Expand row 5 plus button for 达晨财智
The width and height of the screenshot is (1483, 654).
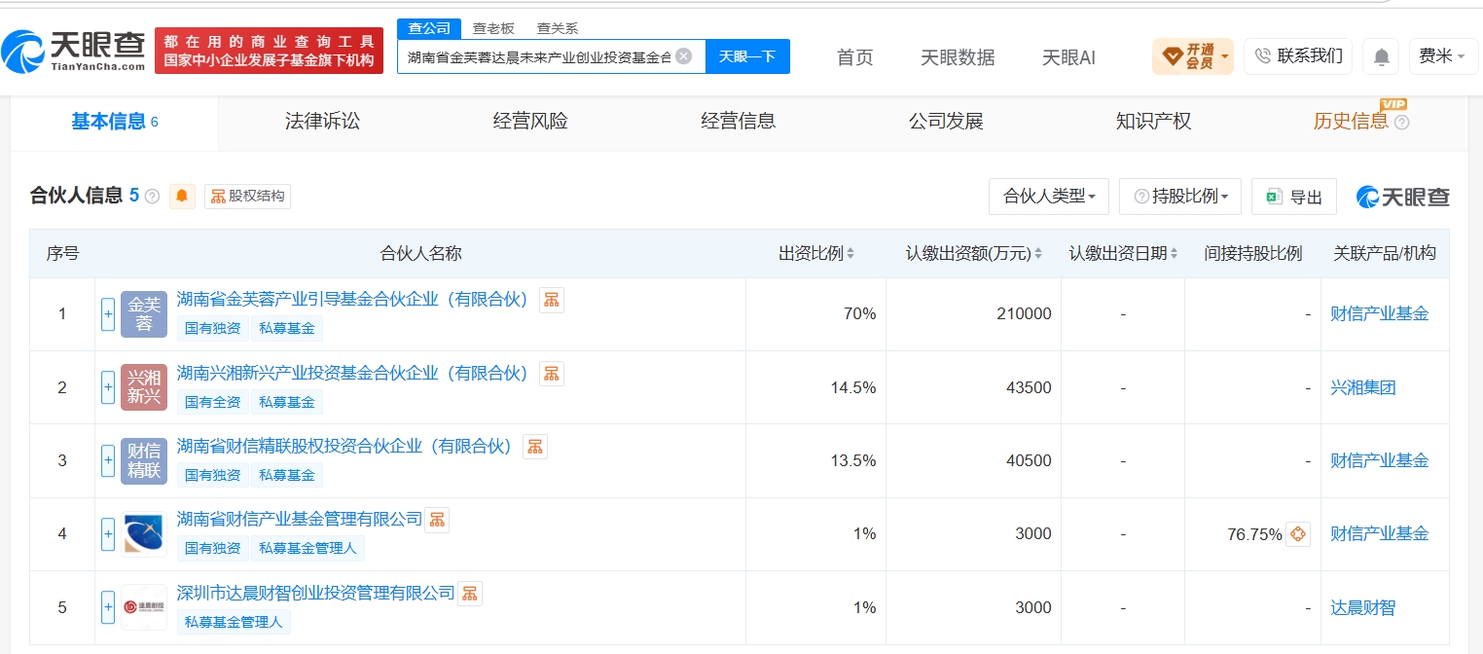(108, 607)
